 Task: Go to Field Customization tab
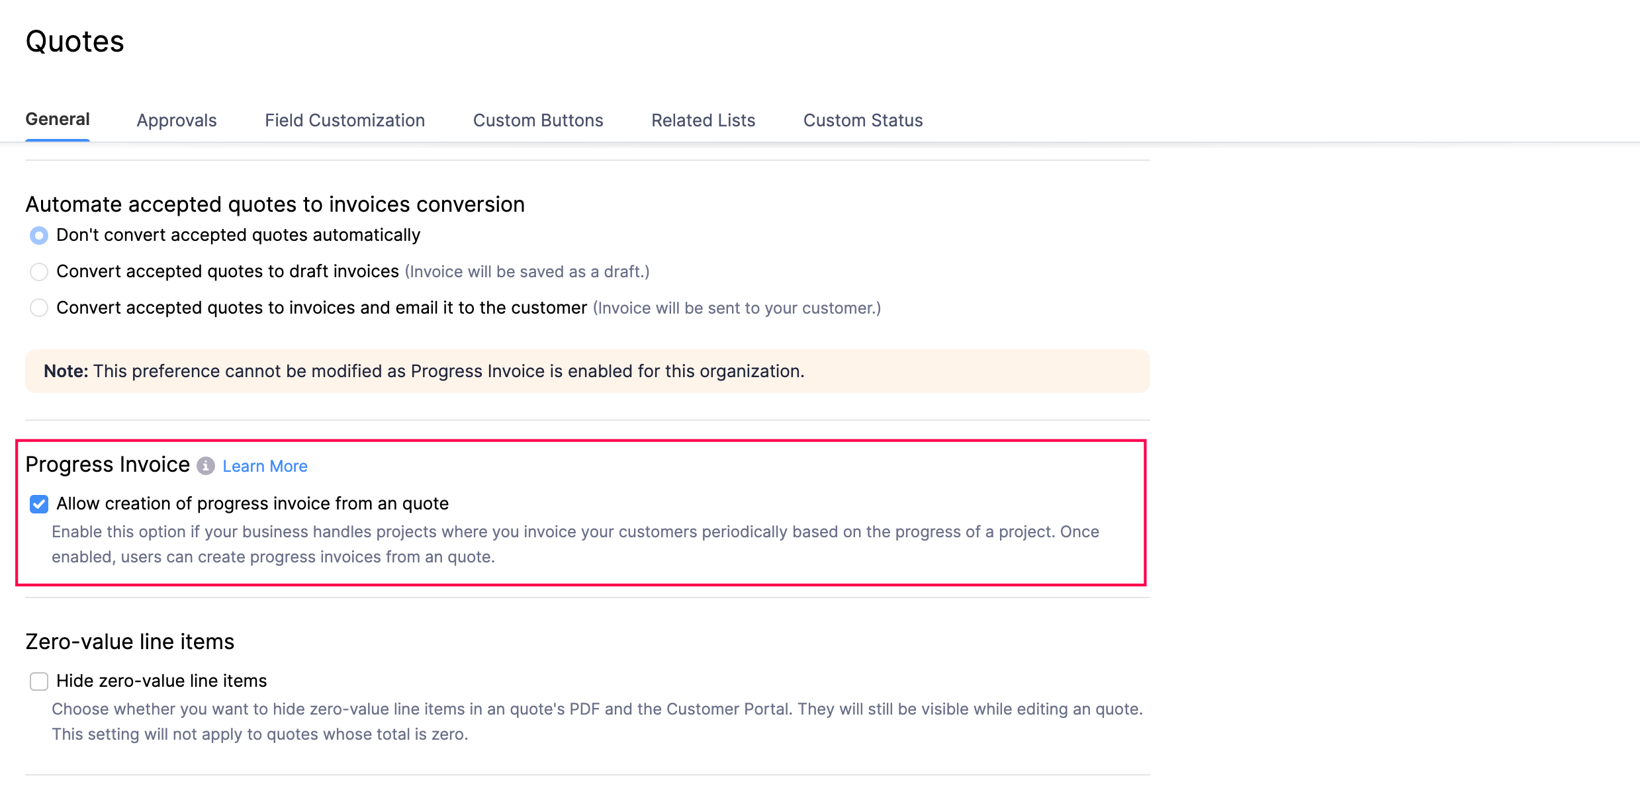(345, 120)
